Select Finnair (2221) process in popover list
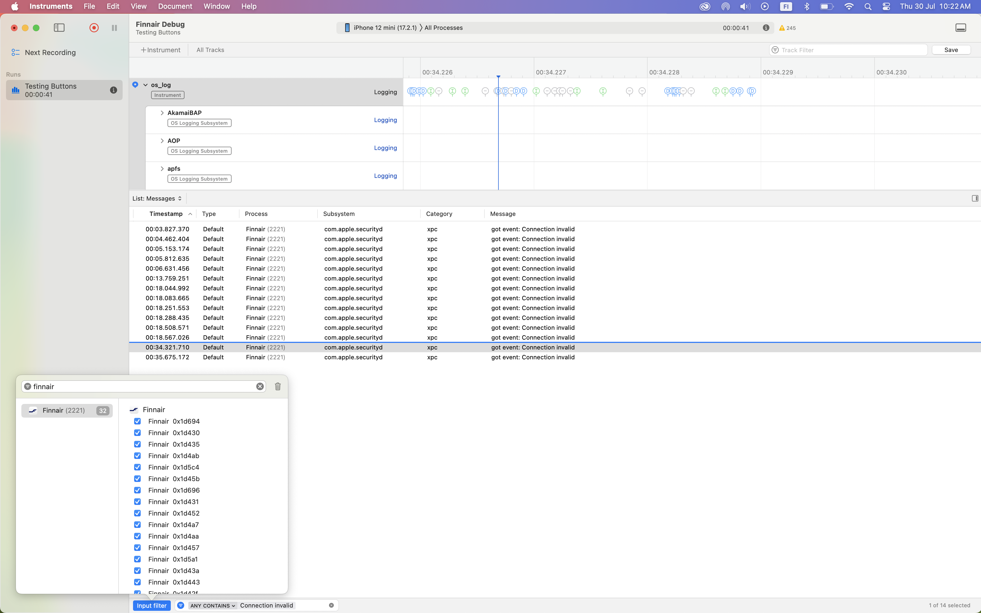981x613 pixels. coord(67,410)
